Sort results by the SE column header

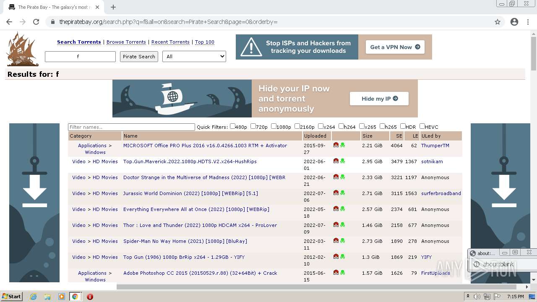(x=399, y=136)
